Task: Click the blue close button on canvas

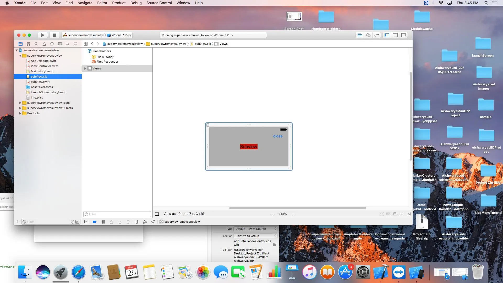Action: (278, 136)
